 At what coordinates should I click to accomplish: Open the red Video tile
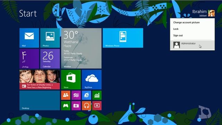pyautogui.click(x=97, y=106)
